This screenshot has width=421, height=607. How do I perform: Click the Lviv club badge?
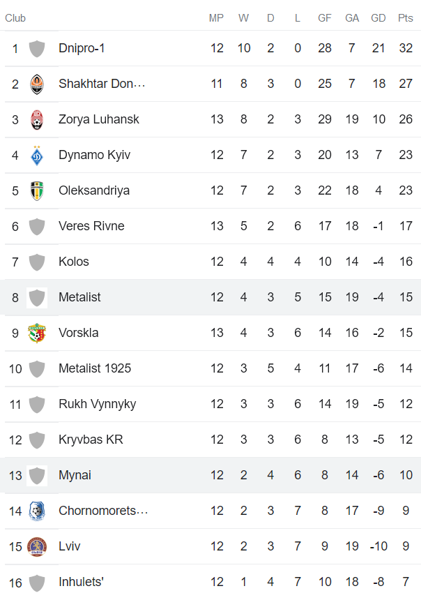[x=36, y=546]
